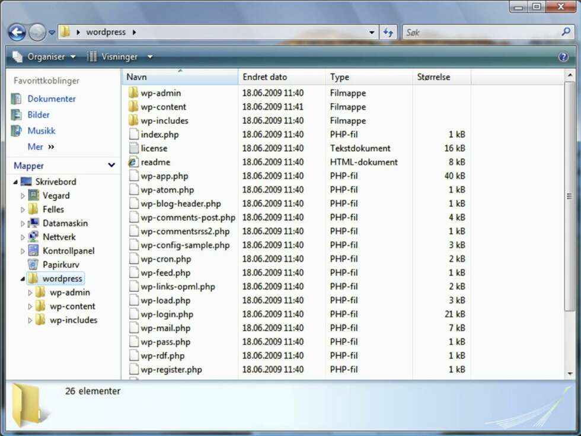Click the wp-blog-header.php file icon
Screen dimensions: 581x436
pos(133,203)
